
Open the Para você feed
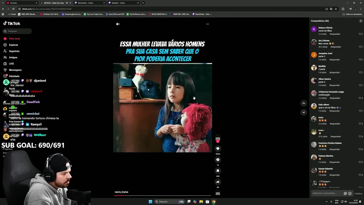point(14,39)
